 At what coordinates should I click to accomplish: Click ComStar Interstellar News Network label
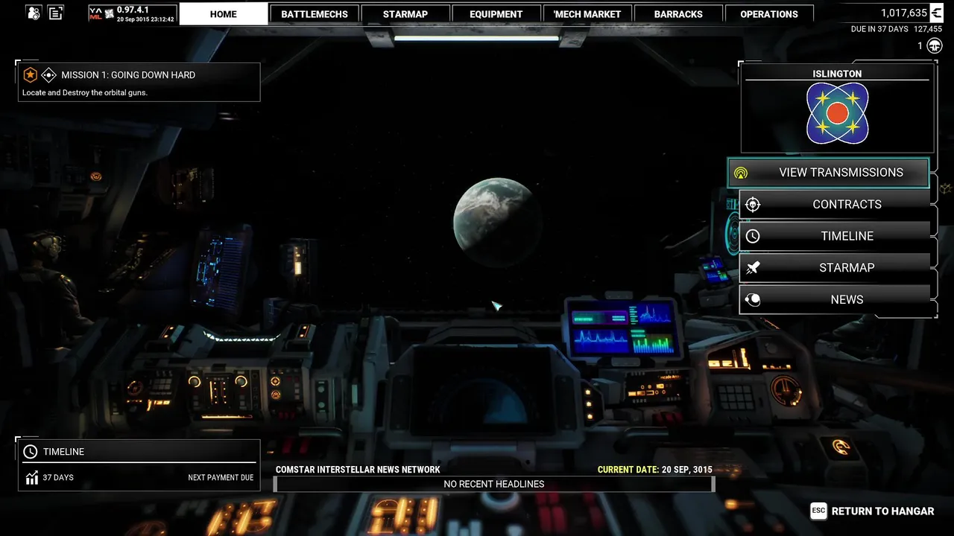pyautogui.click(x=358, y=470)
